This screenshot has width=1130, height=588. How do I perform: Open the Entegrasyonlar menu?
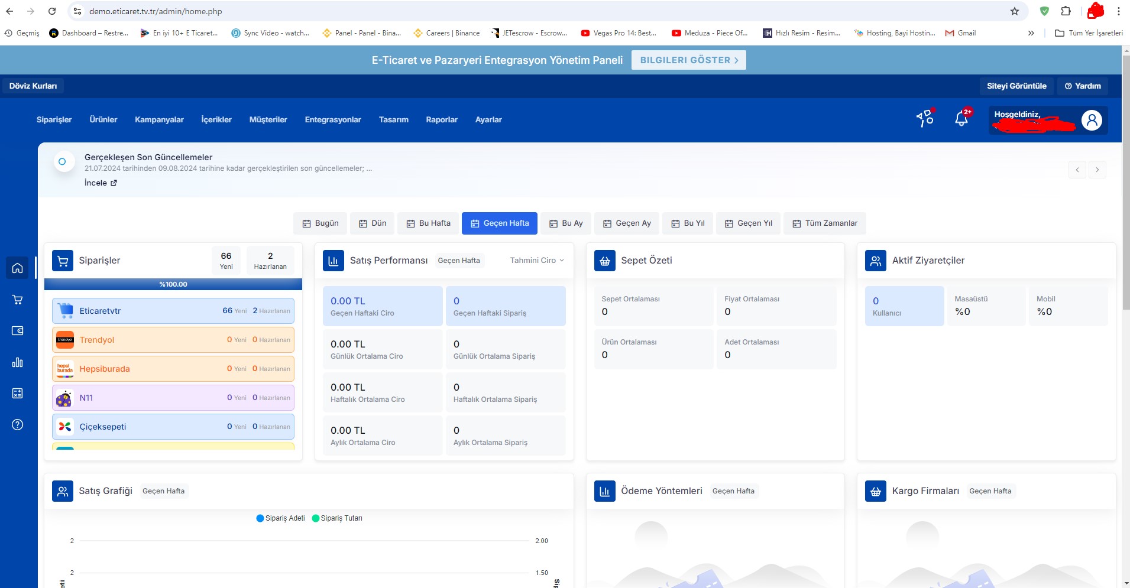[333, 119]
